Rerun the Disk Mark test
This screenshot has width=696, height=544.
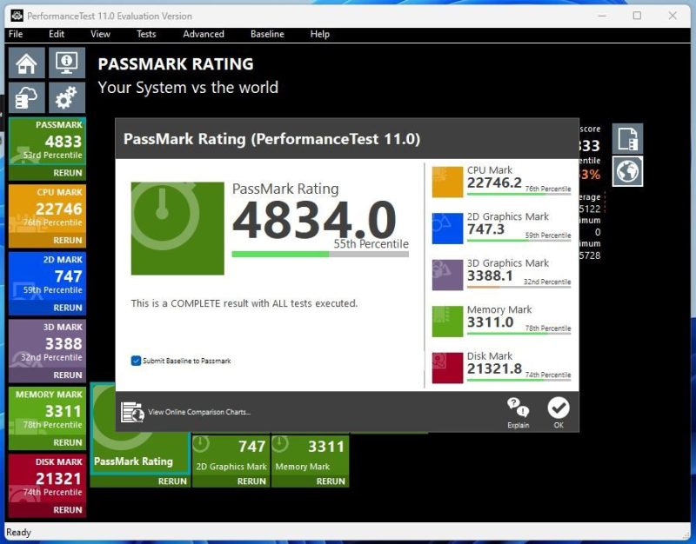coord(67,510)
